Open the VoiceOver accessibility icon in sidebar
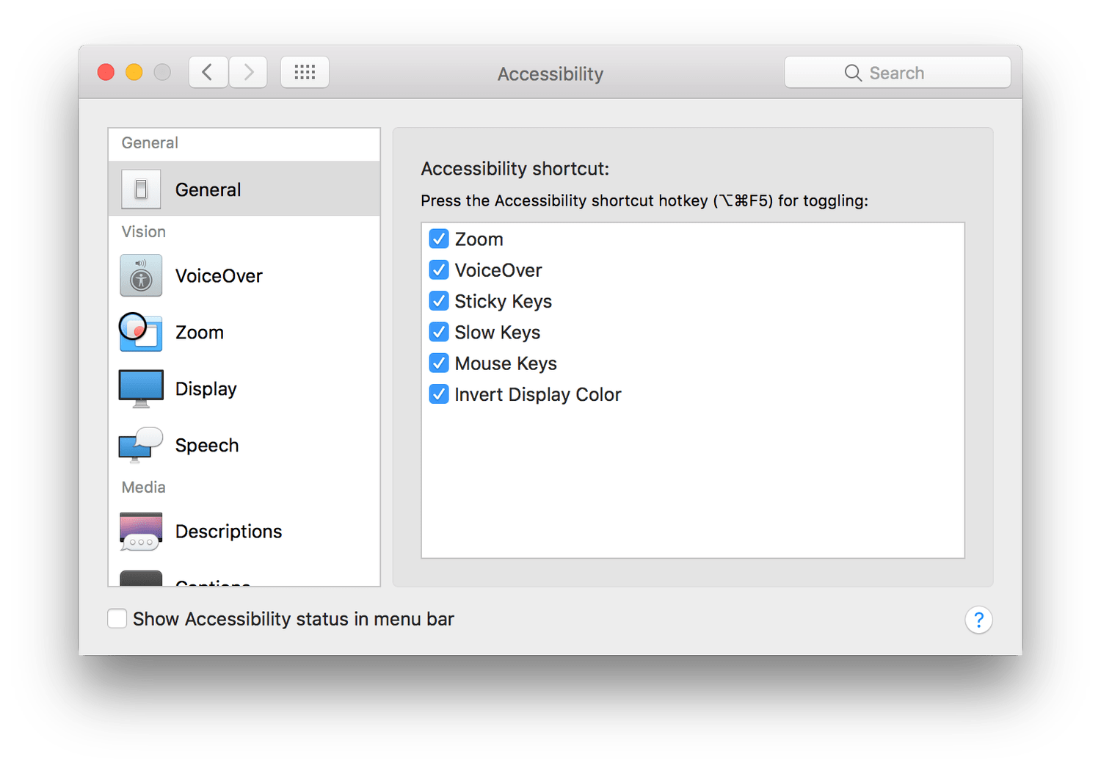 coord(141,276)
